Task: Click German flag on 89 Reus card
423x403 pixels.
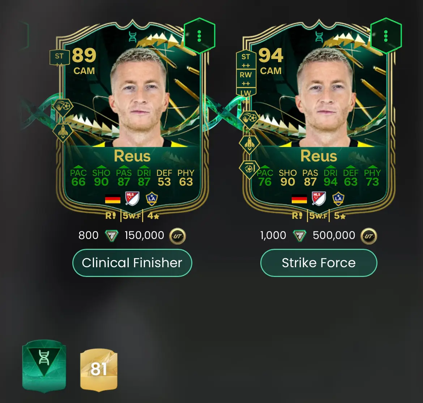Action: [x=113, y=199]
